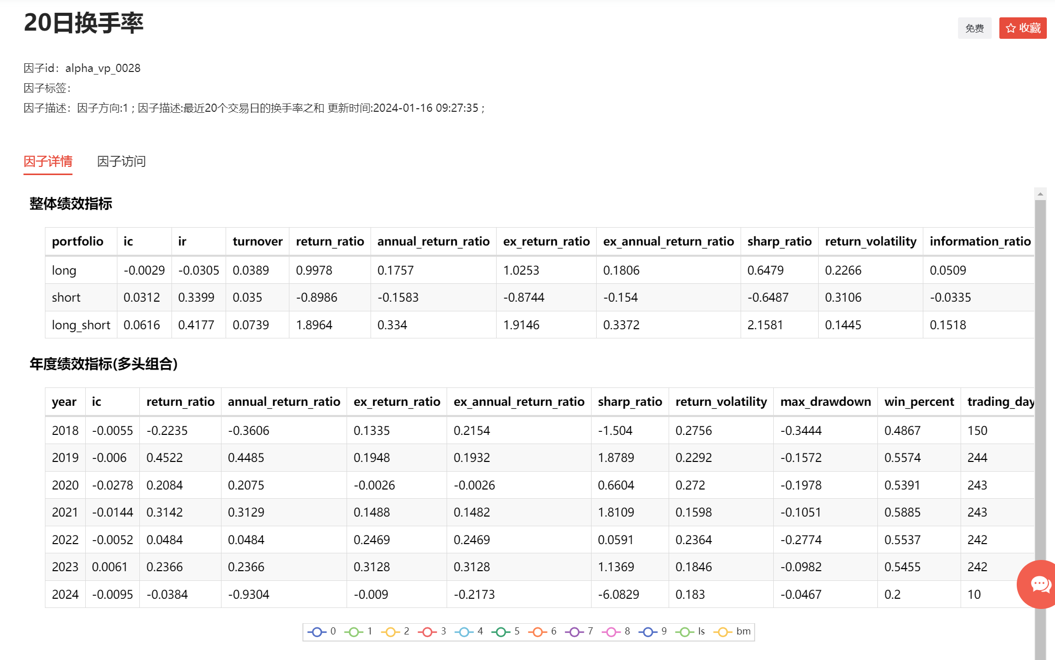Click the sharp_ratio header in overall table

click(x=779, y=241)
